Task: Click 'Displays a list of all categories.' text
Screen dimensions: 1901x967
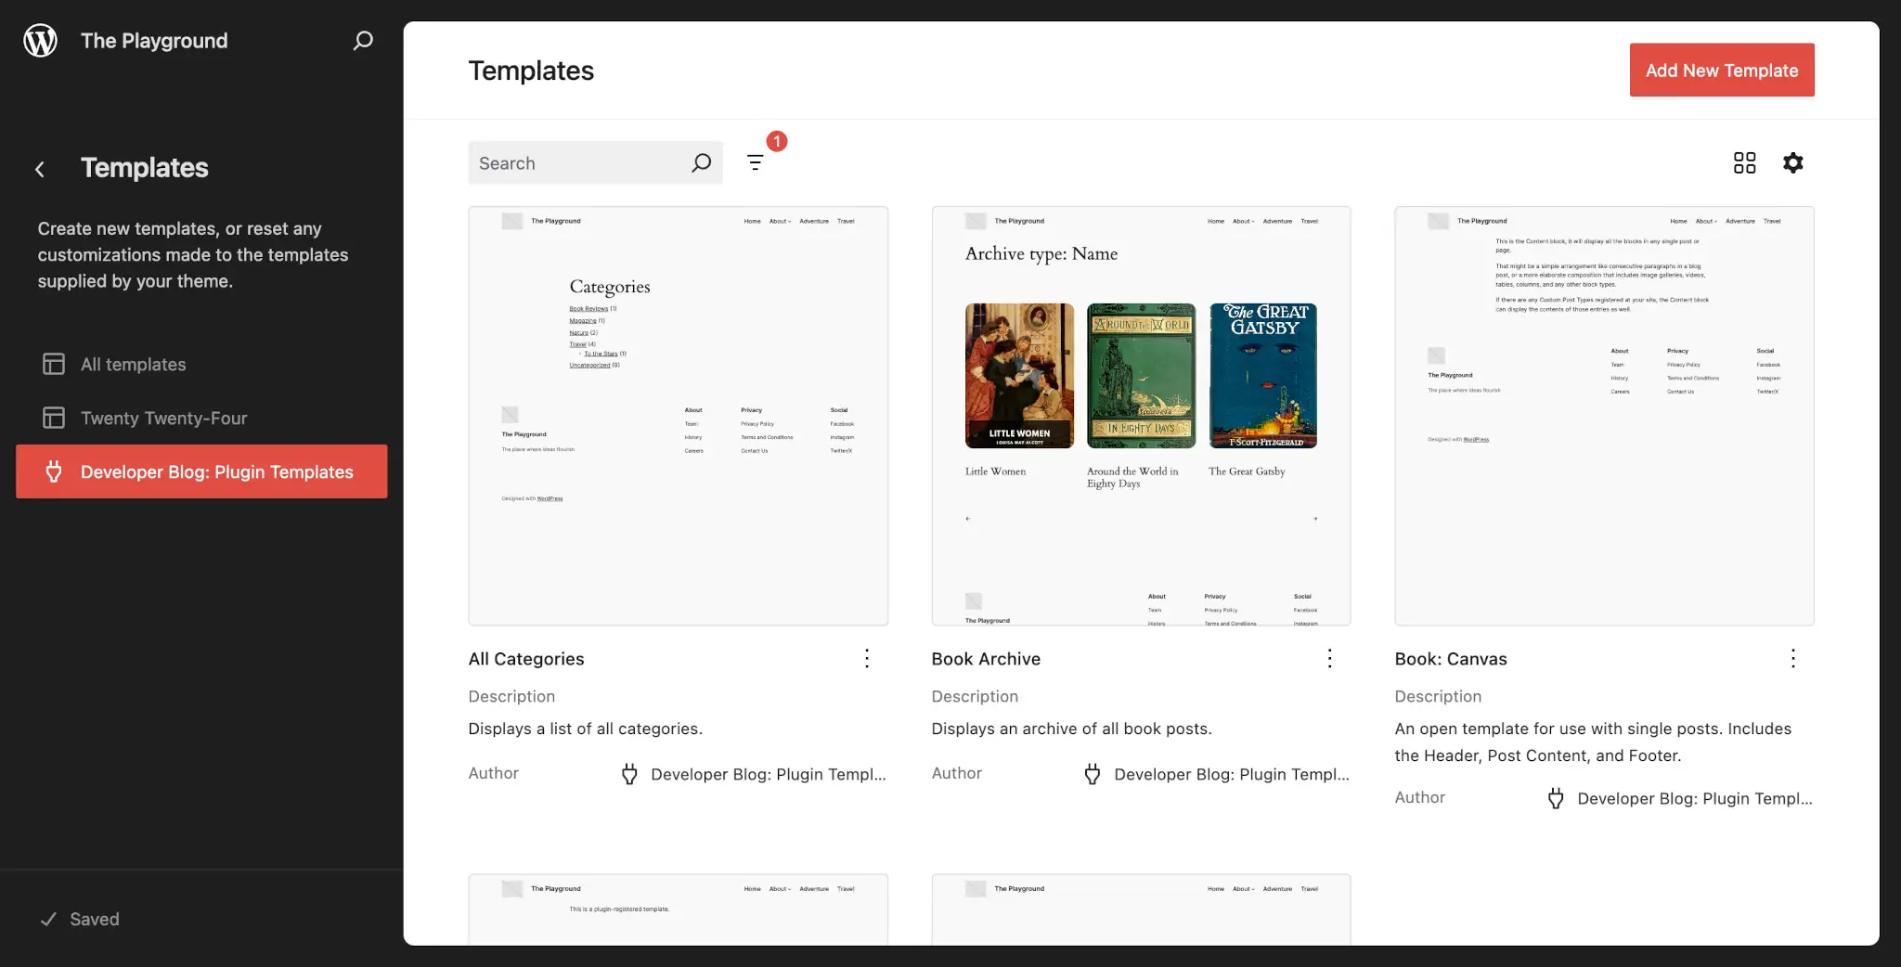Action: pyautogui.click(x=586, y=728)
